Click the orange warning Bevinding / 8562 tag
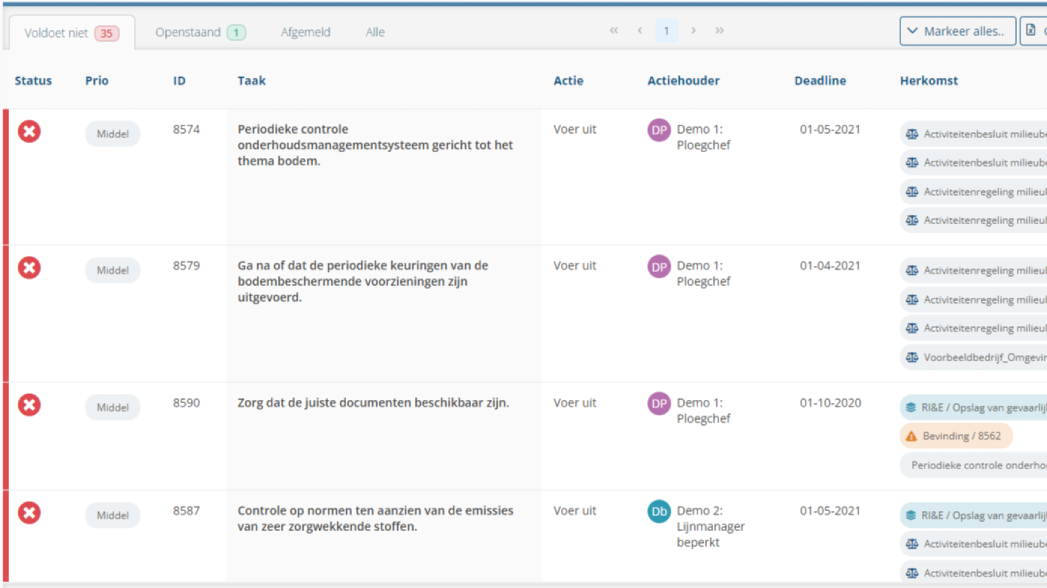Viewport: 1047px width, 588px height. point(956,436)
